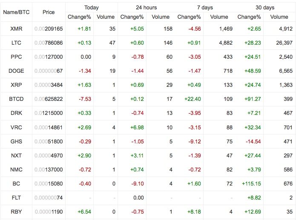
Task: Open the XMR coin row
Action: pos(148,29)
